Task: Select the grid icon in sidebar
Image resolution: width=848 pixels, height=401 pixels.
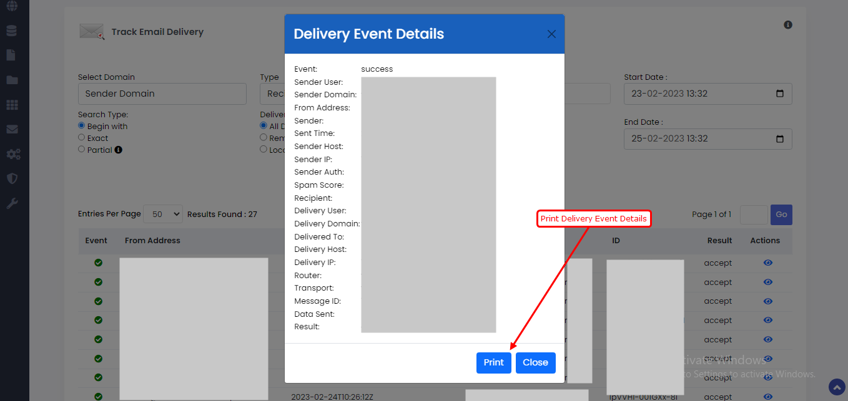Action: pos(12,105)
